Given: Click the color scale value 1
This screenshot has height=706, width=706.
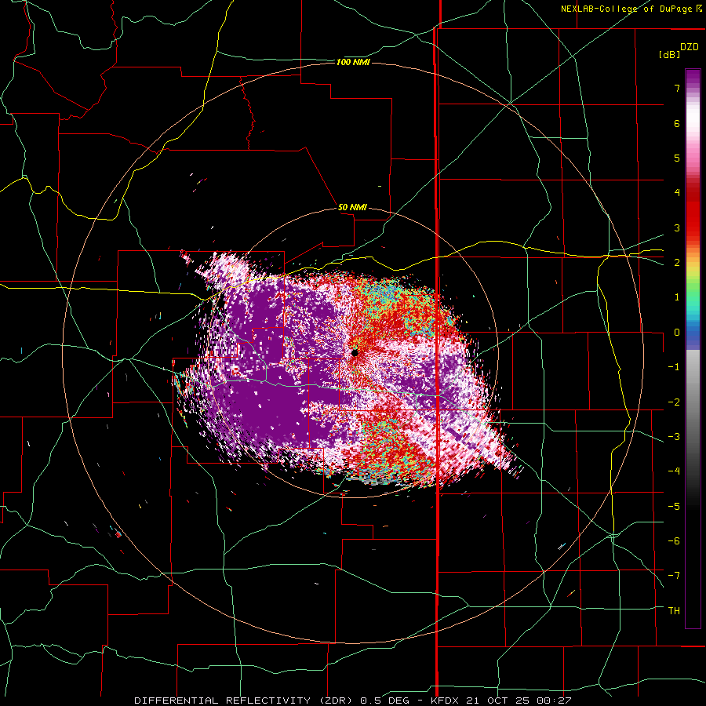Looking at the screenshot, I should 677,297.
